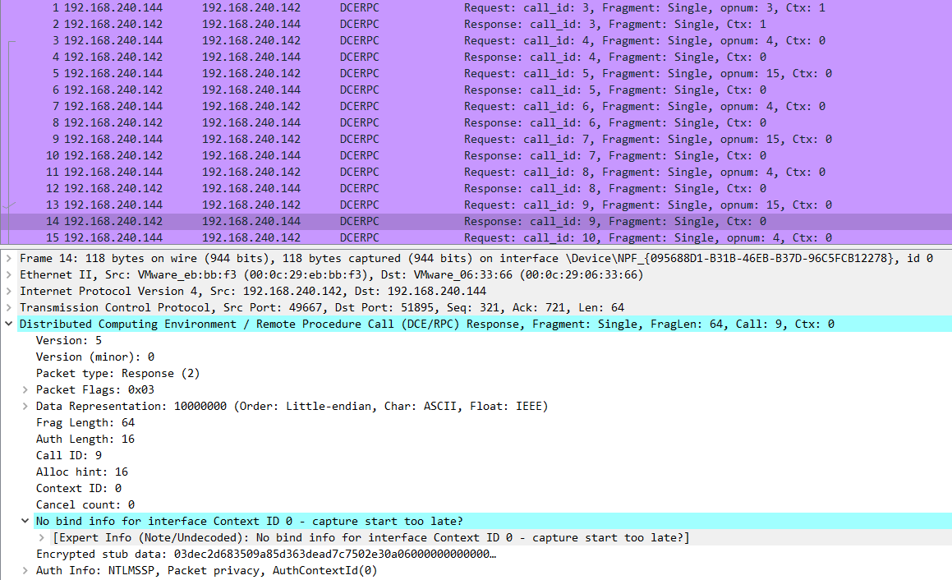Expand Transmission Control Protocol section

[x=9, y=307]
